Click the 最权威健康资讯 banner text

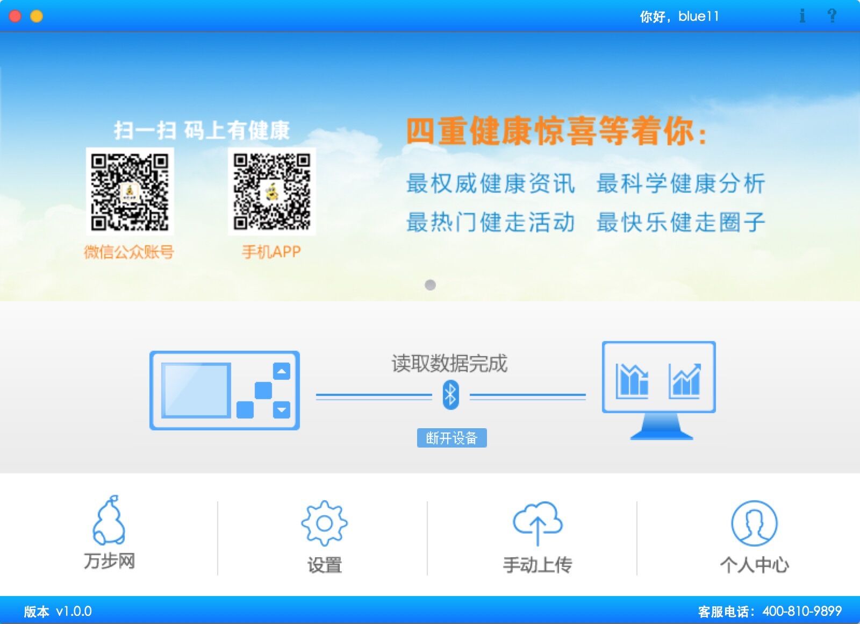(x=491, y=183)
